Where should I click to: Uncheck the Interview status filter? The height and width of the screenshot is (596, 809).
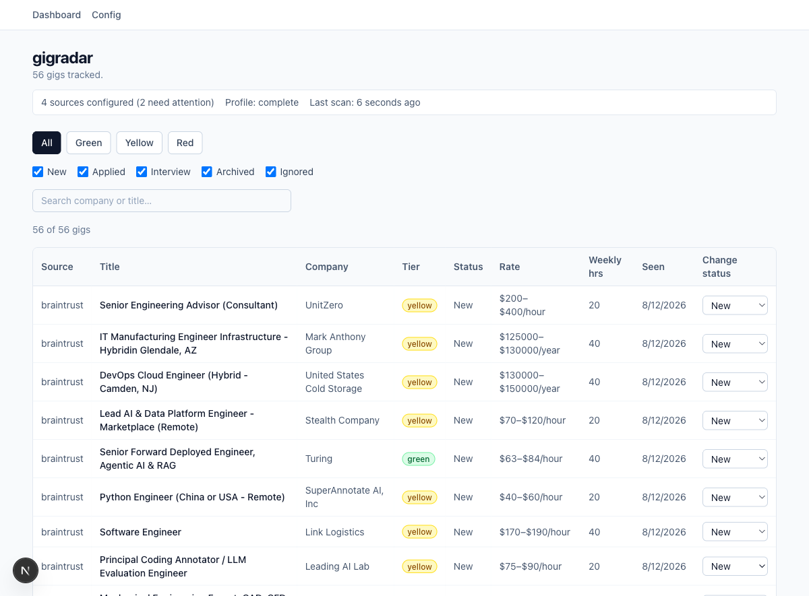[142, 172]
